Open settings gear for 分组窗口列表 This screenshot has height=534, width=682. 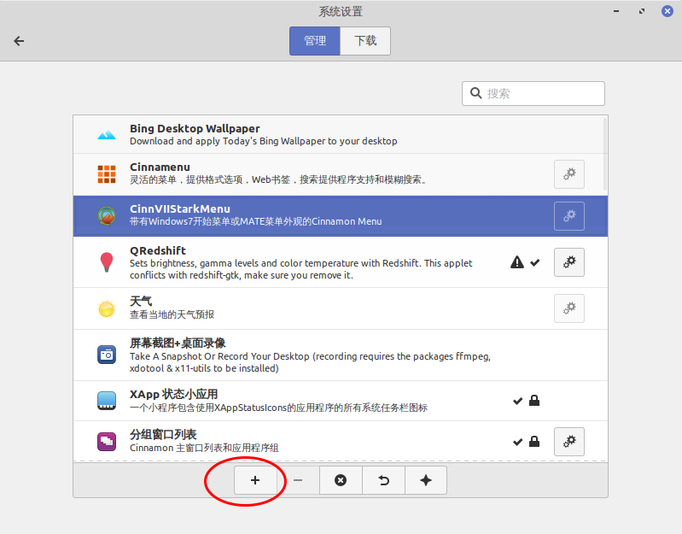[x=569, y=442]
